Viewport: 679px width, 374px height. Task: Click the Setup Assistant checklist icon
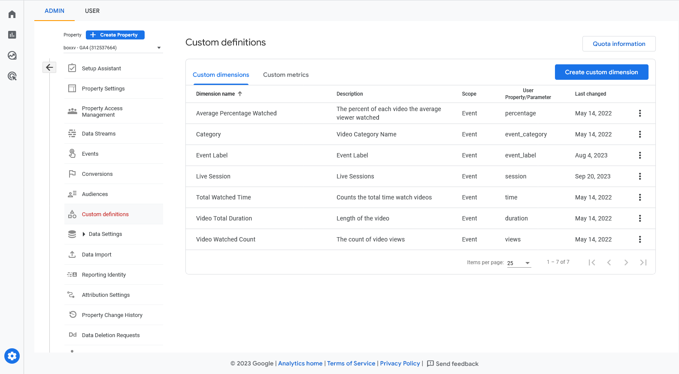[x=72, y=68]
